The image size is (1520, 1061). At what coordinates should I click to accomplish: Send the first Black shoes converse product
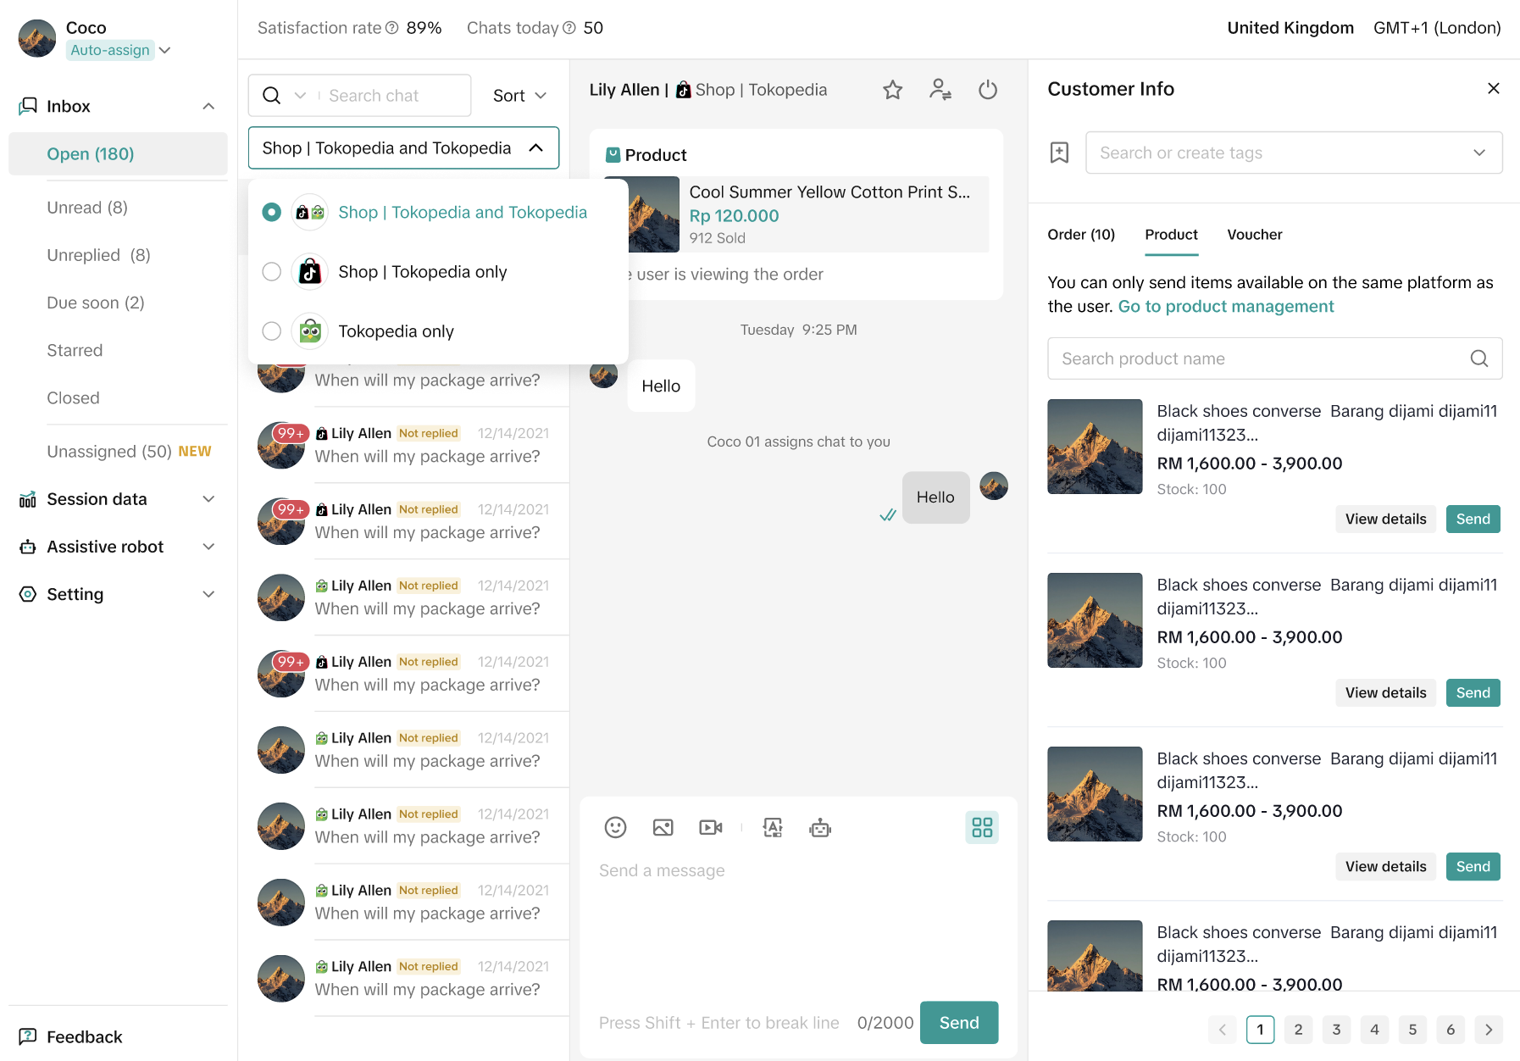pos(1473,519)
